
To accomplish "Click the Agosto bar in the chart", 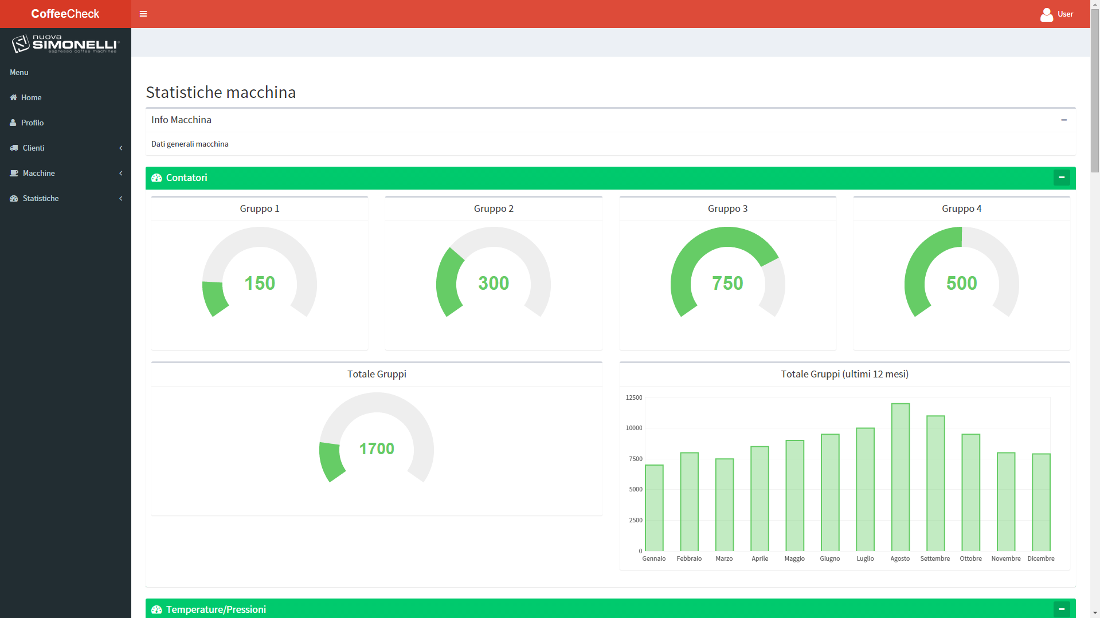I will pos(900,477).
